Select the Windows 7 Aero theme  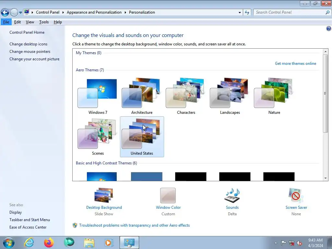[x=98, y=96]
